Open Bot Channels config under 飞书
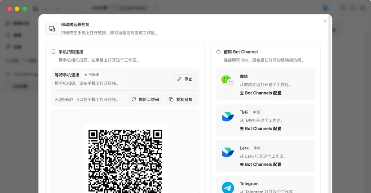This screenshot has height=193, width=371. point(260,129)
